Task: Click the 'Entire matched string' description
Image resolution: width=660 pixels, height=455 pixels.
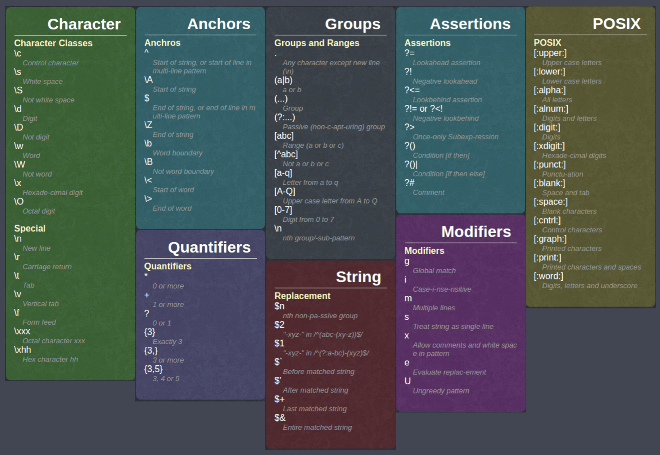Action: click(317, 428)
